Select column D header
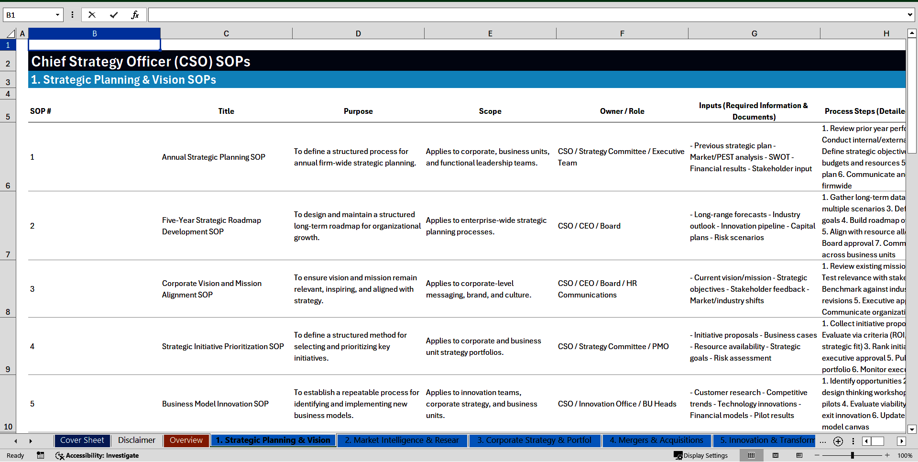This screenshot has height=462, width=918. [358, 33]
